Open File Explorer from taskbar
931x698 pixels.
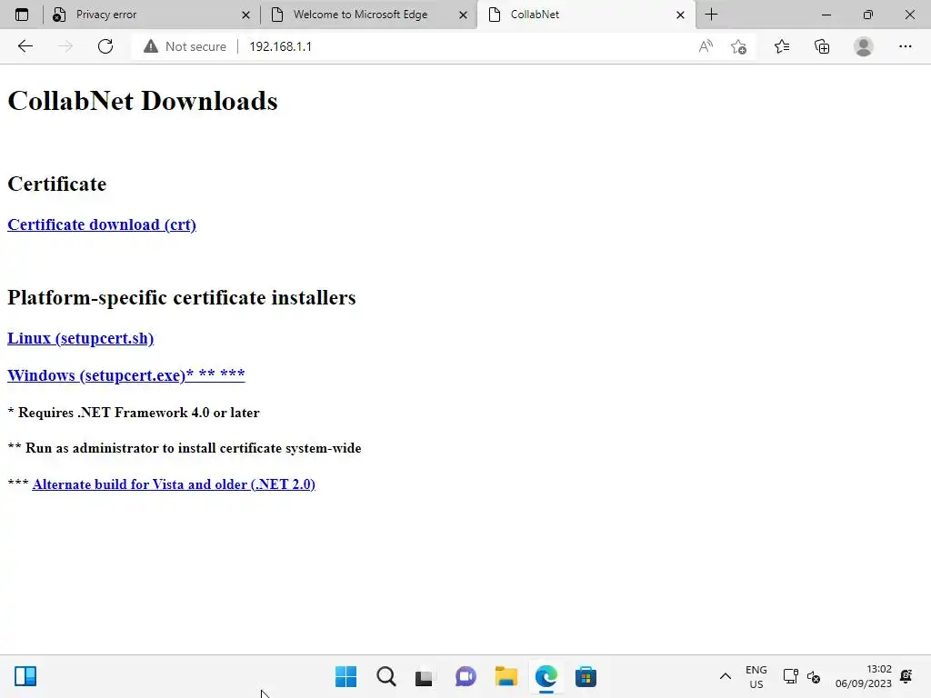pyautogui.click(x=506, y=676)
